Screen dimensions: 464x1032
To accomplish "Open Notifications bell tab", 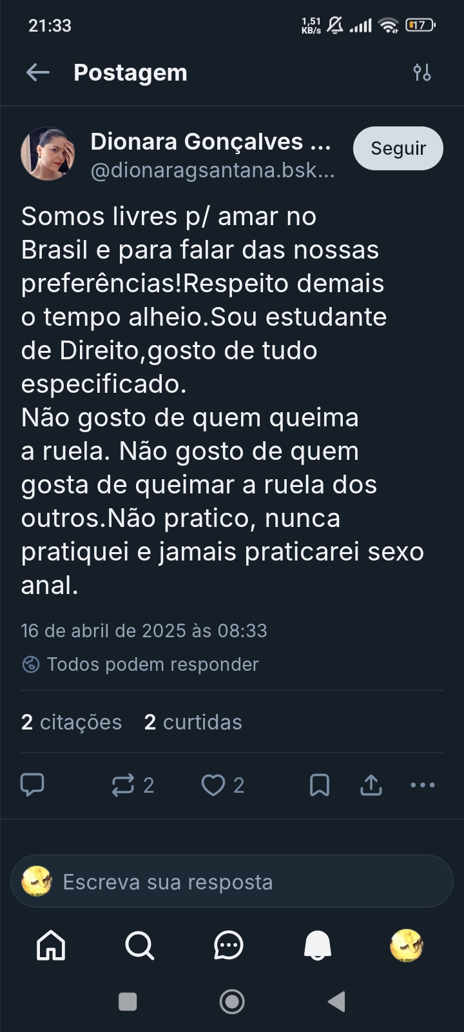I will tap(318, 946).
